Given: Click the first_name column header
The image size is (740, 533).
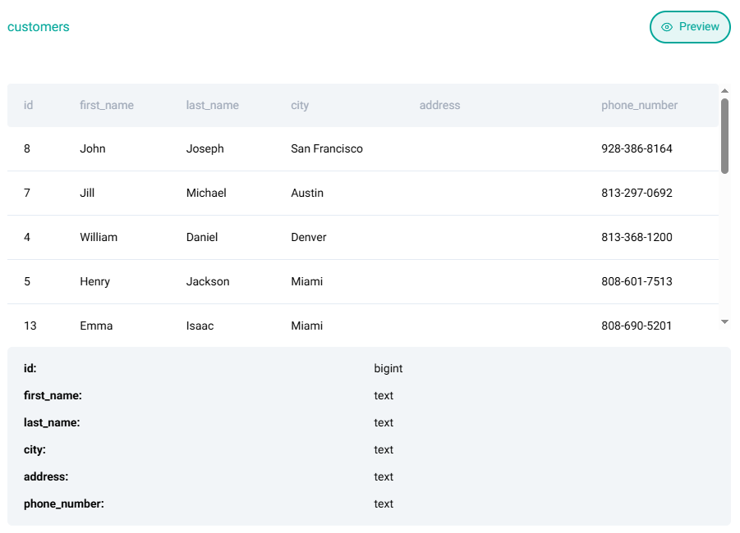Looking at the screenshot, I should coord(107,105).
